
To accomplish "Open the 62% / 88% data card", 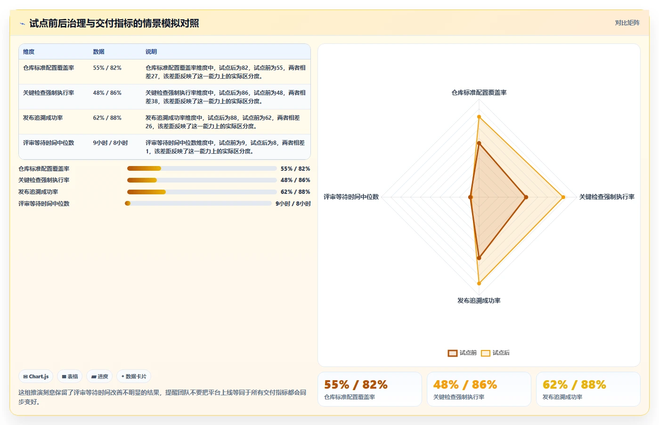I will coord(588,389).
